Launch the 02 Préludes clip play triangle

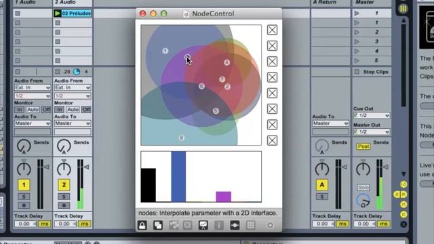coord(58,14)
